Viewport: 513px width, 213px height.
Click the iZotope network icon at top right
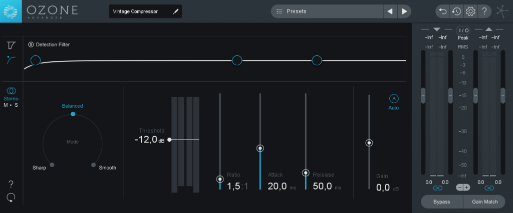pos(502,11)
